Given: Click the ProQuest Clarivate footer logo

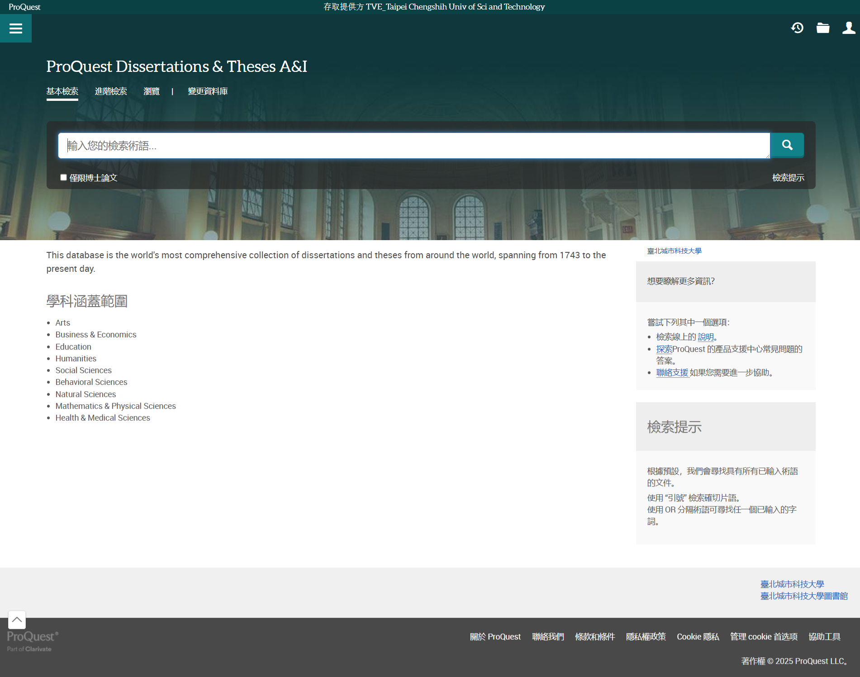Looking at the screenshot, I should coord(32,641).
